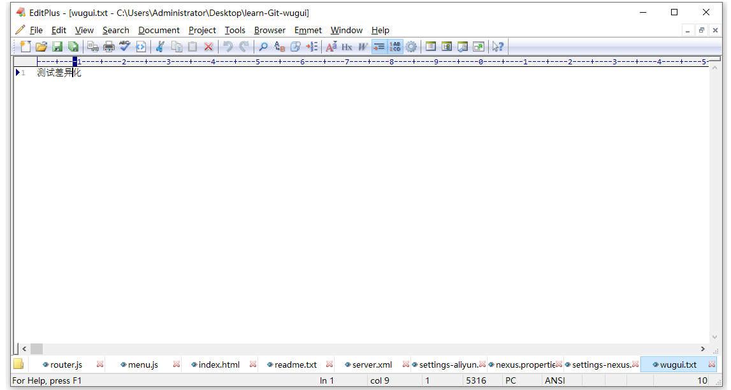The width and height of the screenshot is (731, 390).
Task: Click the ANSI encoding in status bar
Action: click(554, 380)
